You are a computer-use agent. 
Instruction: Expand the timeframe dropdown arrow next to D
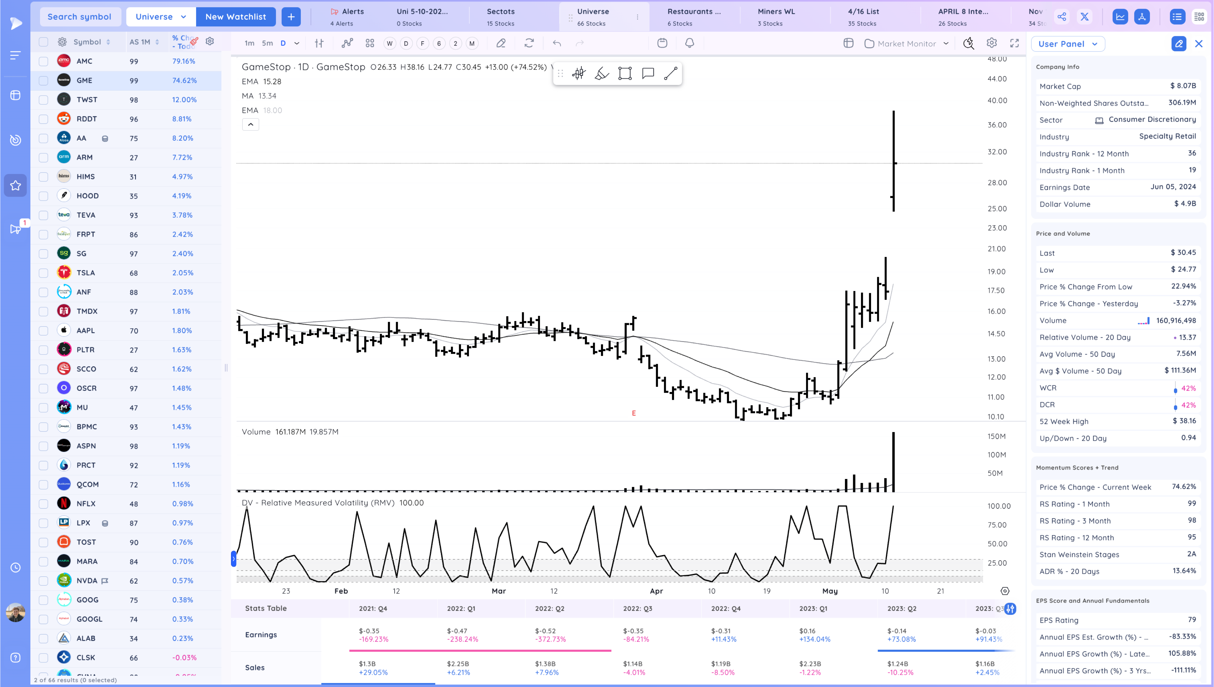(x=297, y=43)
